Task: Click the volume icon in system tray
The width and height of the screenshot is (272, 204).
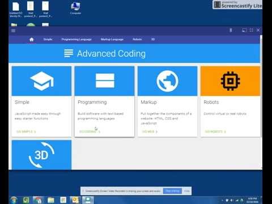Action: (x=232, y=200)
